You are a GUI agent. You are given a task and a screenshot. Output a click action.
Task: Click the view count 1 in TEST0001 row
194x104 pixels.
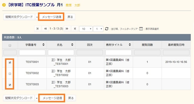(147, 62)
